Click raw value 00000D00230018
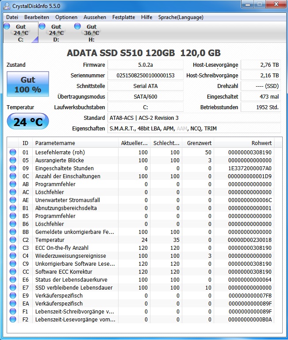This screenshot has width=288, height=340. (250, 240)
